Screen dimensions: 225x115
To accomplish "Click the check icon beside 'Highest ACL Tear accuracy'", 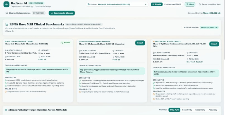I will coord(154,82).
